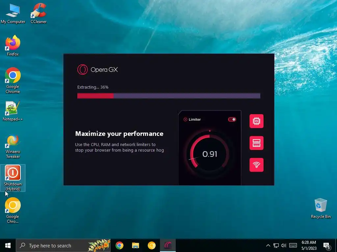The height and width of the screenshot is (252, 337).
Task: Select the Recycle Bin desktop icon
Action: tap(321, 208)
